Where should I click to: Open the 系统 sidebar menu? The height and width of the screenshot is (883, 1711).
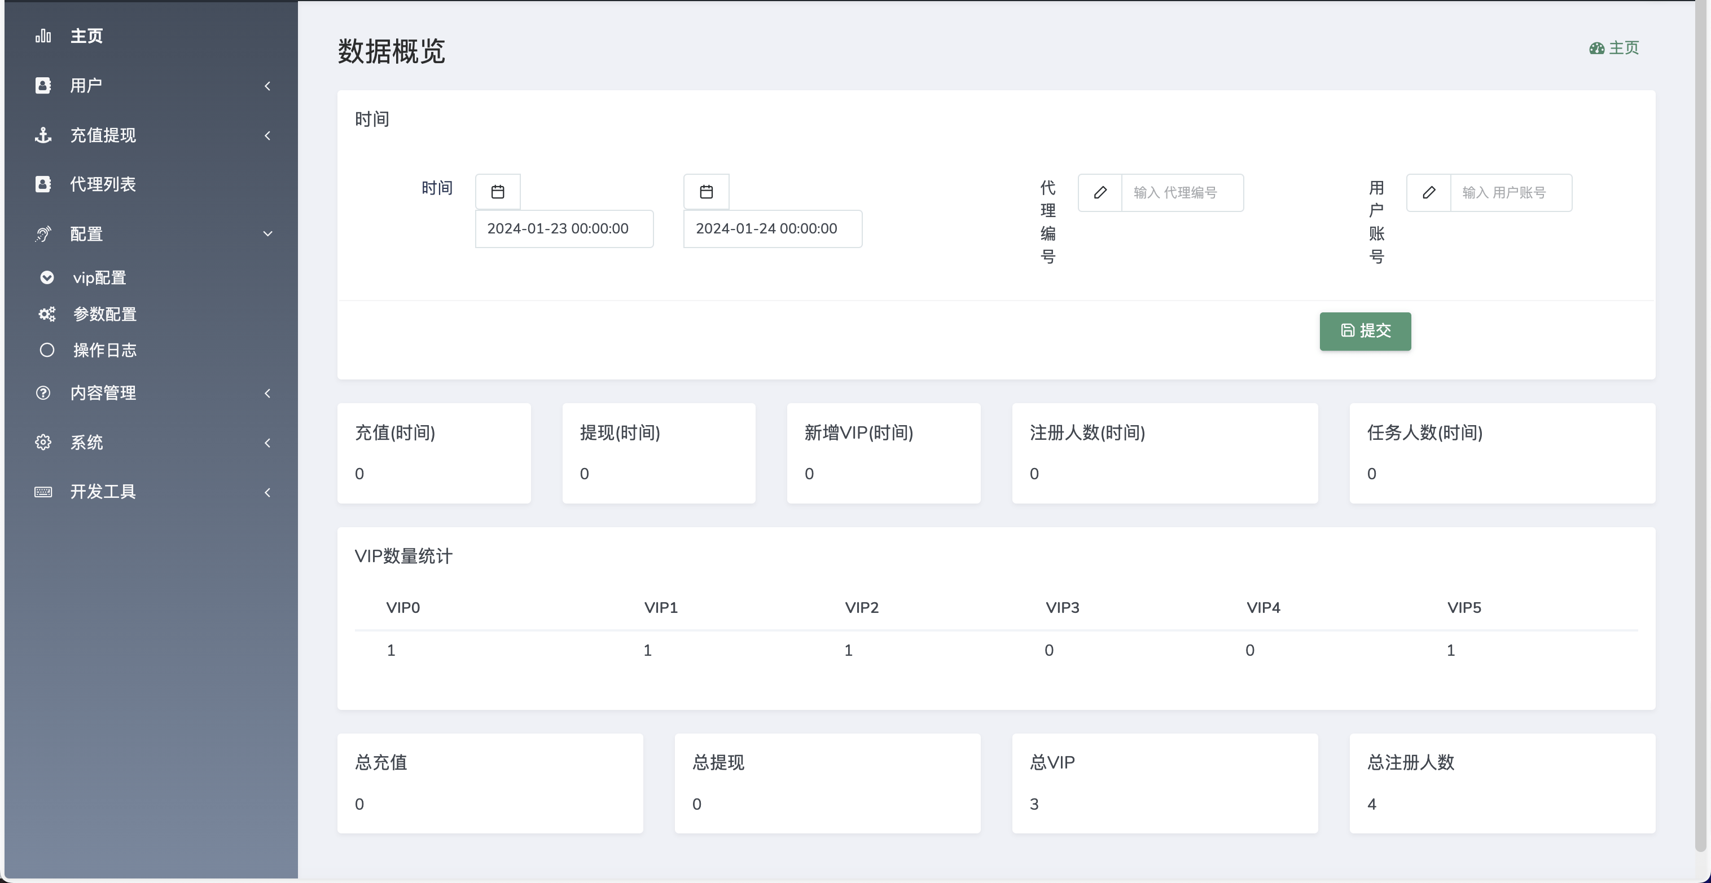tap(151, 442)
